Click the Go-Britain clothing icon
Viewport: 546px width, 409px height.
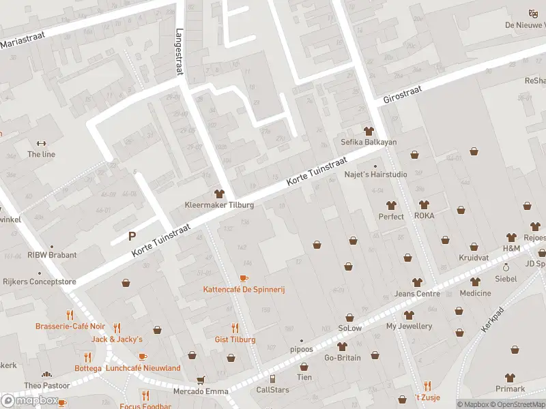pos(342,346)
